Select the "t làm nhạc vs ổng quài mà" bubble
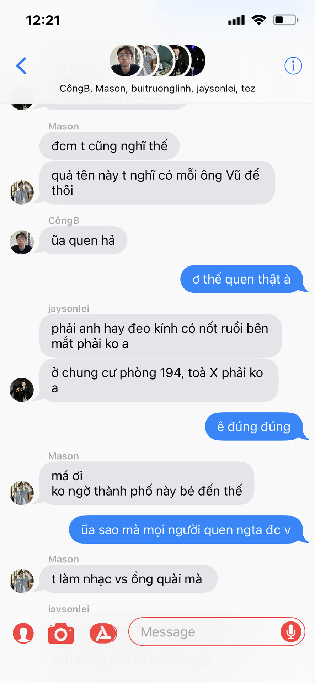Screen dimensions: 315x683 (128, 579)
